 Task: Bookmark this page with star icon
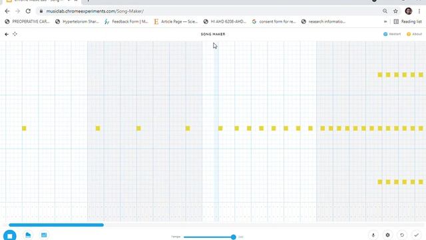click(395, 11)
